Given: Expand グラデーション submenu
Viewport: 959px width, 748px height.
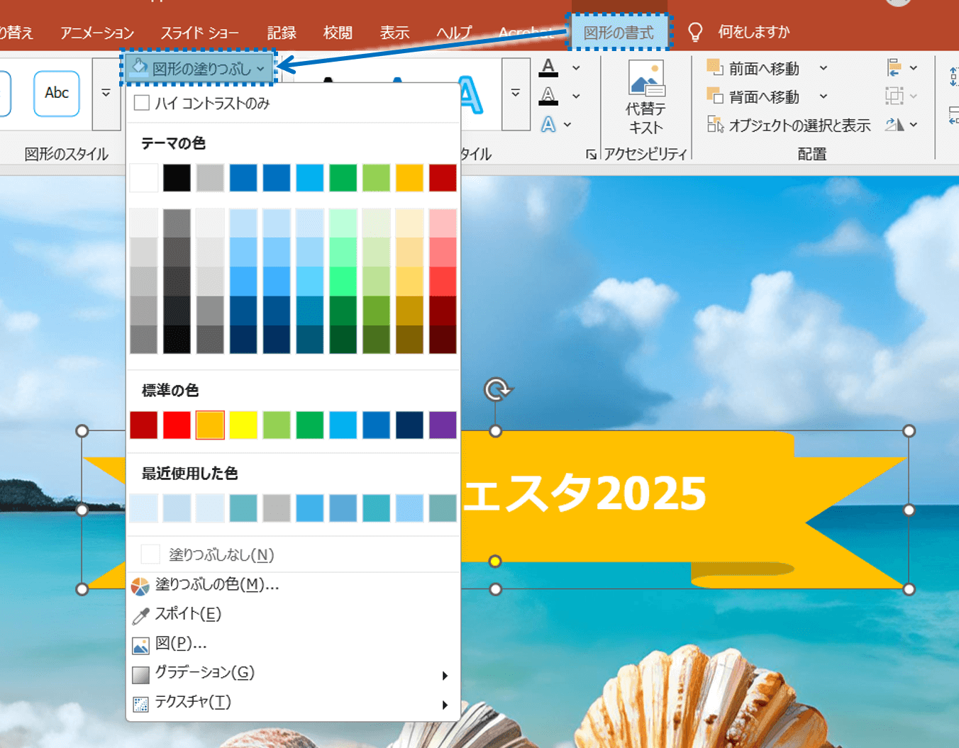Looking at the screenshot, I should (204, 673).
